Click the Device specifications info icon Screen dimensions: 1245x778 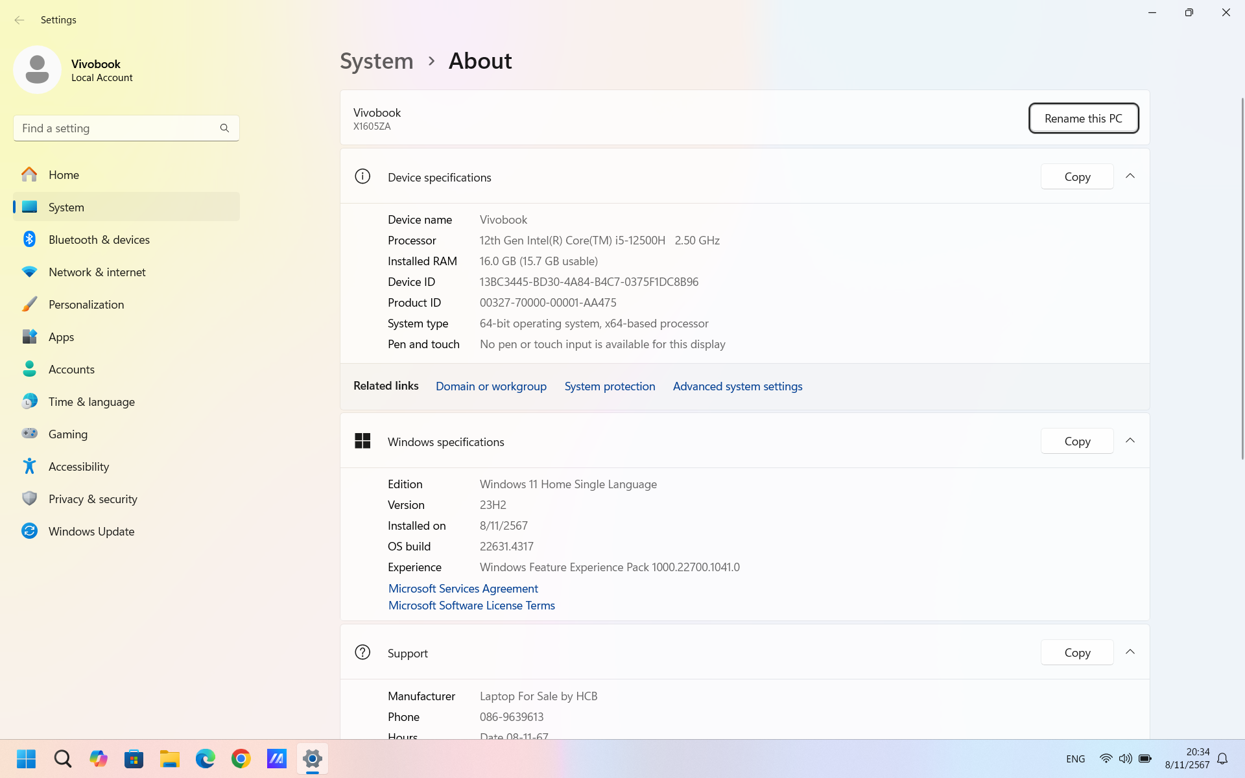coord(362,176)
